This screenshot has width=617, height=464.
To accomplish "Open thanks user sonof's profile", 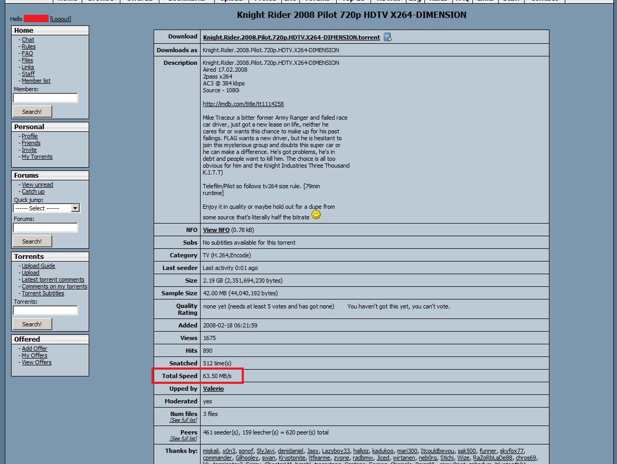I will pos(246,451).
